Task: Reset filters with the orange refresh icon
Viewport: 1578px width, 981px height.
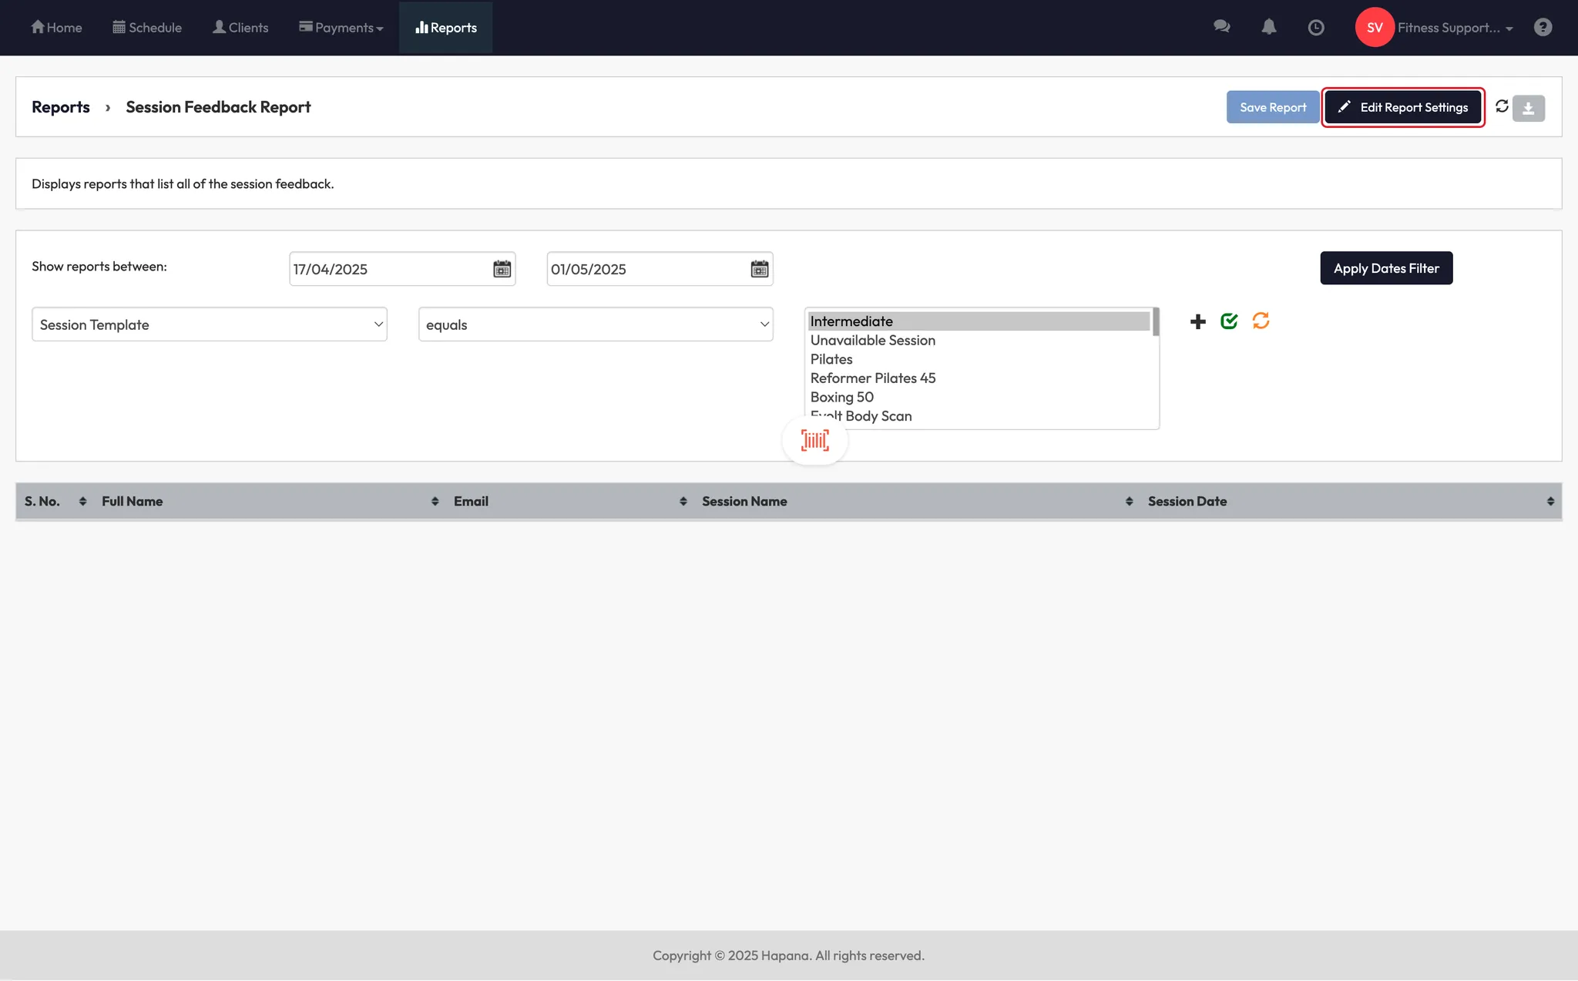Action: click(1261, 321)
